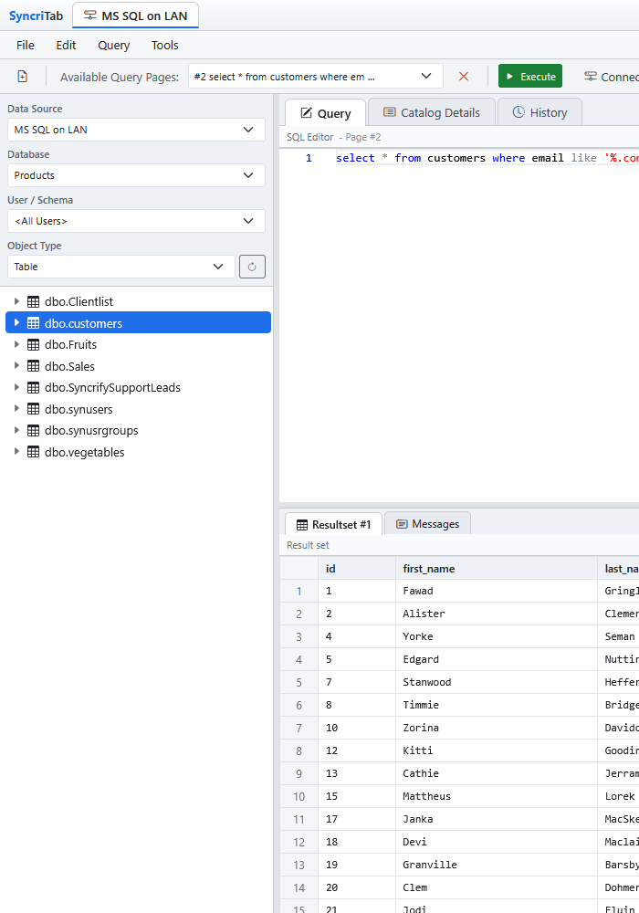This screenshot has width=639, height=913.
Task: Click the cell containing Clem
Action: coord(497,887)
